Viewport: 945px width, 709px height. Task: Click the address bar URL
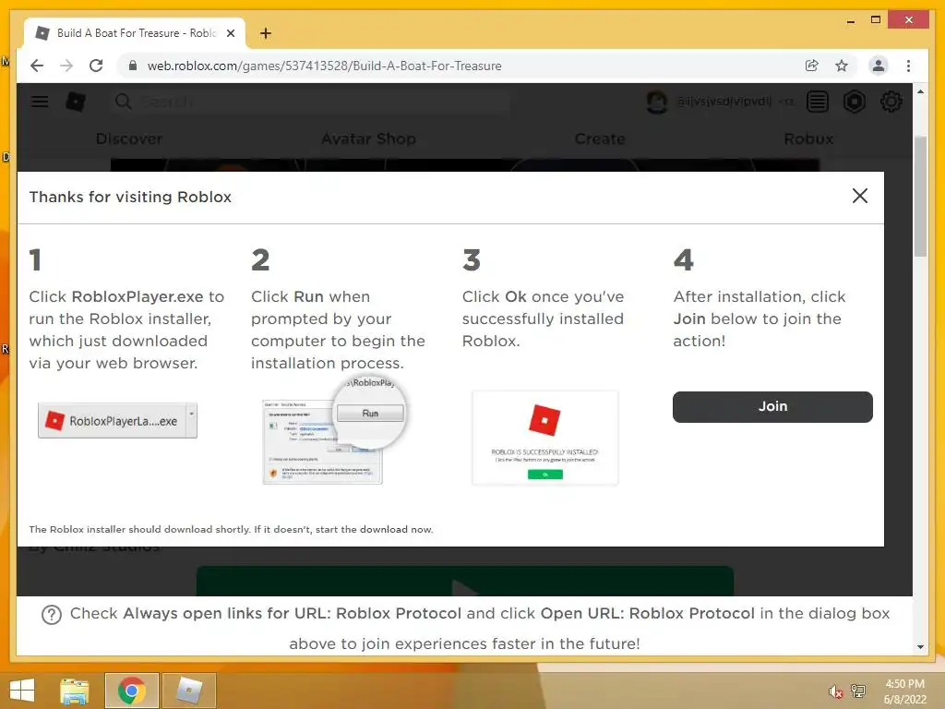point(324,66)
